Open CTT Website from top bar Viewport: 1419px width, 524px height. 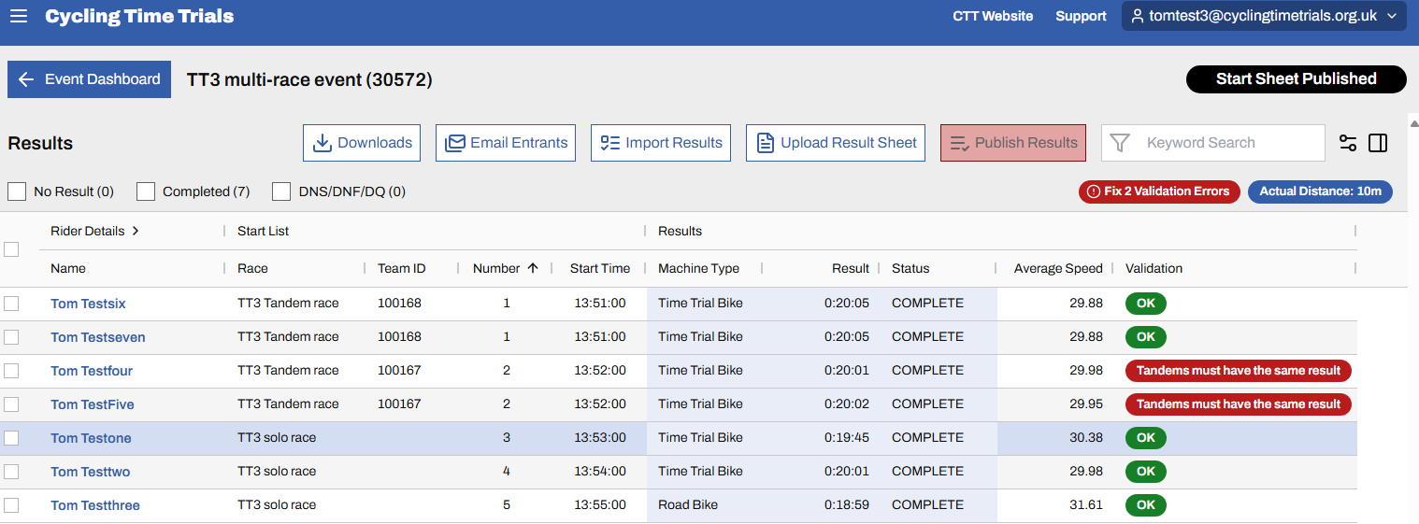click(993, 16)
